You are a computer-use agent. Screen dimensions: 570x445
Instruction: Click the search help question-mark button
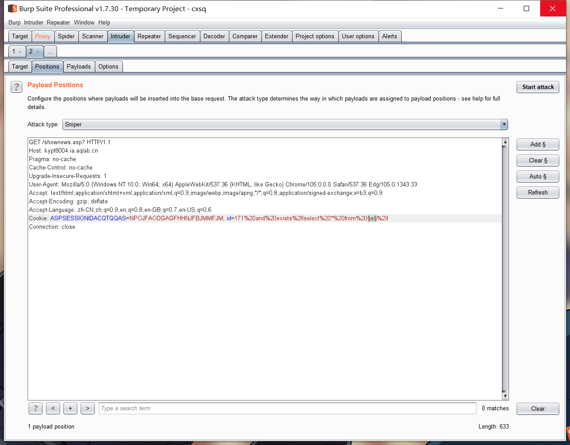pyautogui.click(x=36, y=409)
